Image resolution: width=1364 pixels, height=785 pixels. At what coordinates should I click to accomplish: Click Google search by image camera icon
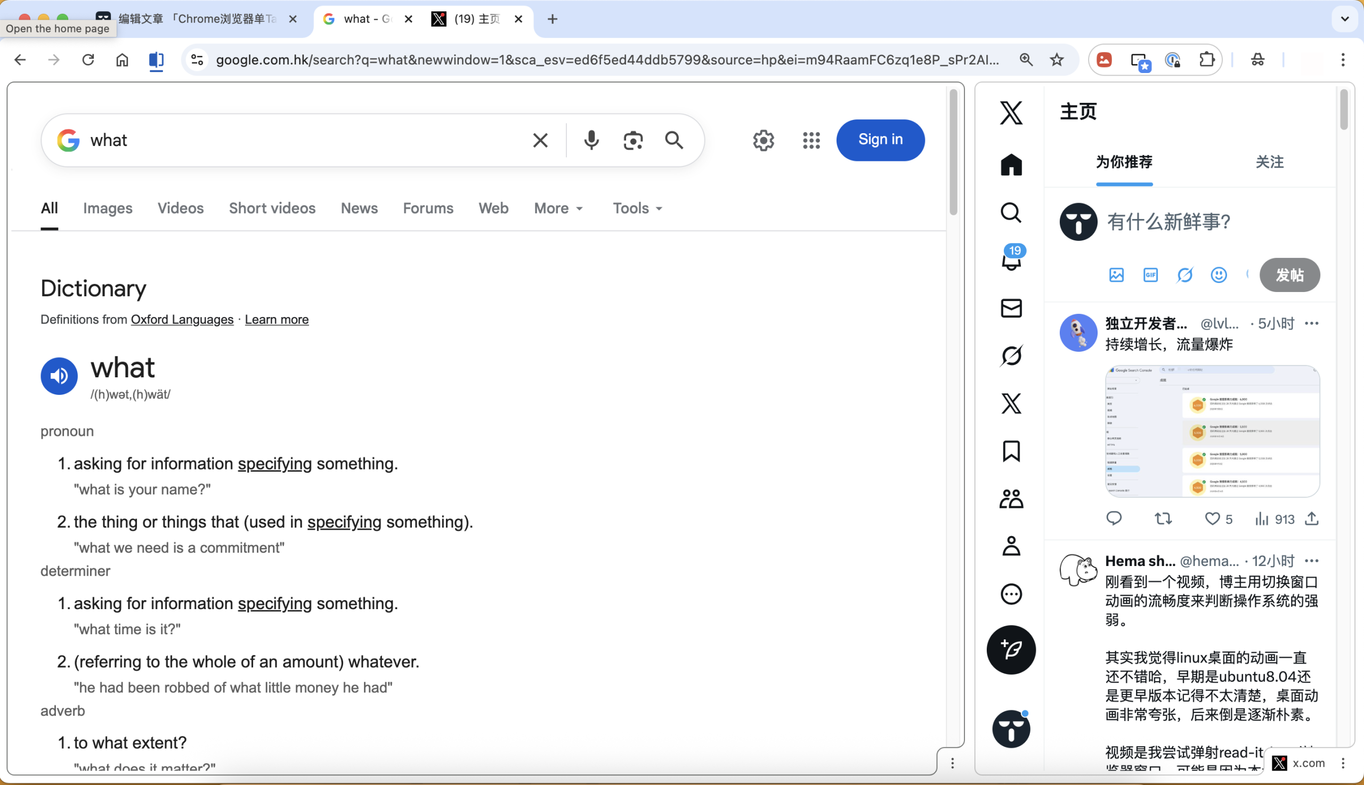632,141
